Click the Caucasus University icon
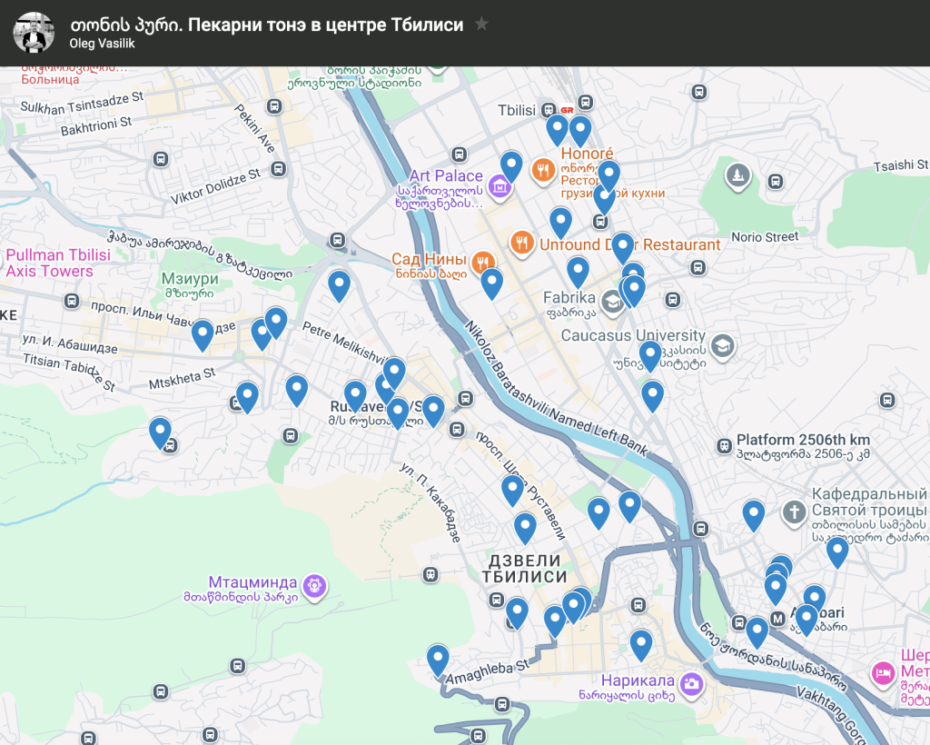Screen dimensions: 930x745 [722, 346]
